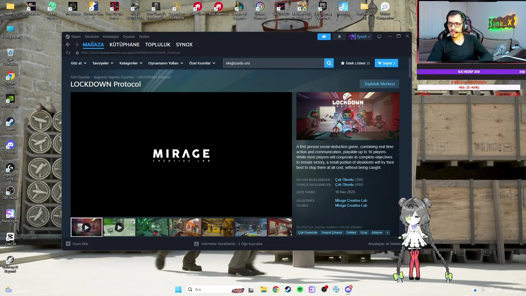This screenshot has height=296, width=526.
Task: Open Steam notifications bell
Action: coord(339,37)
